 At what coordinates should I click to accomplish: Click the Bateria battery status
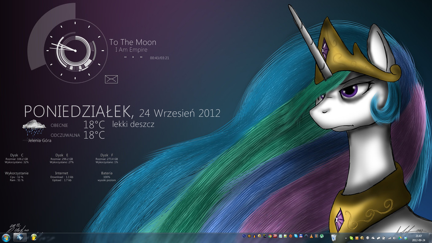click(107, 176)
